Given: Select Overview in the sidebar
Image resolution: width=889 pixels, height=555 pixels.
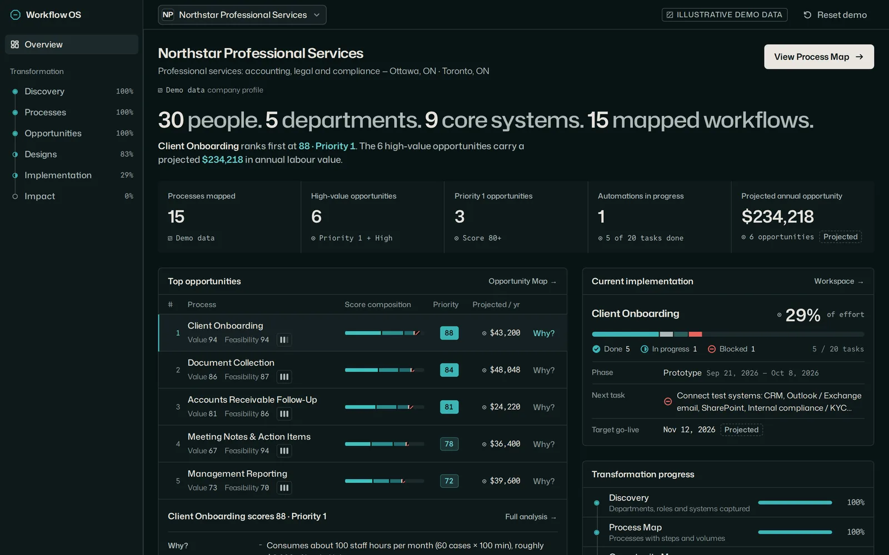Looking at the screenshot, I should tap(72, 44).
